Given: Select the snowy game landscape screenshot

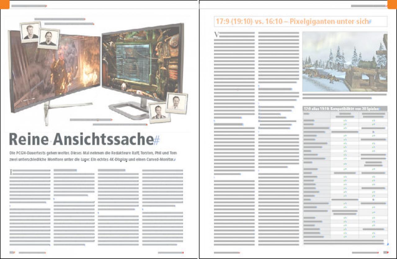Looking at the screenshot, I should pos(345,62).
